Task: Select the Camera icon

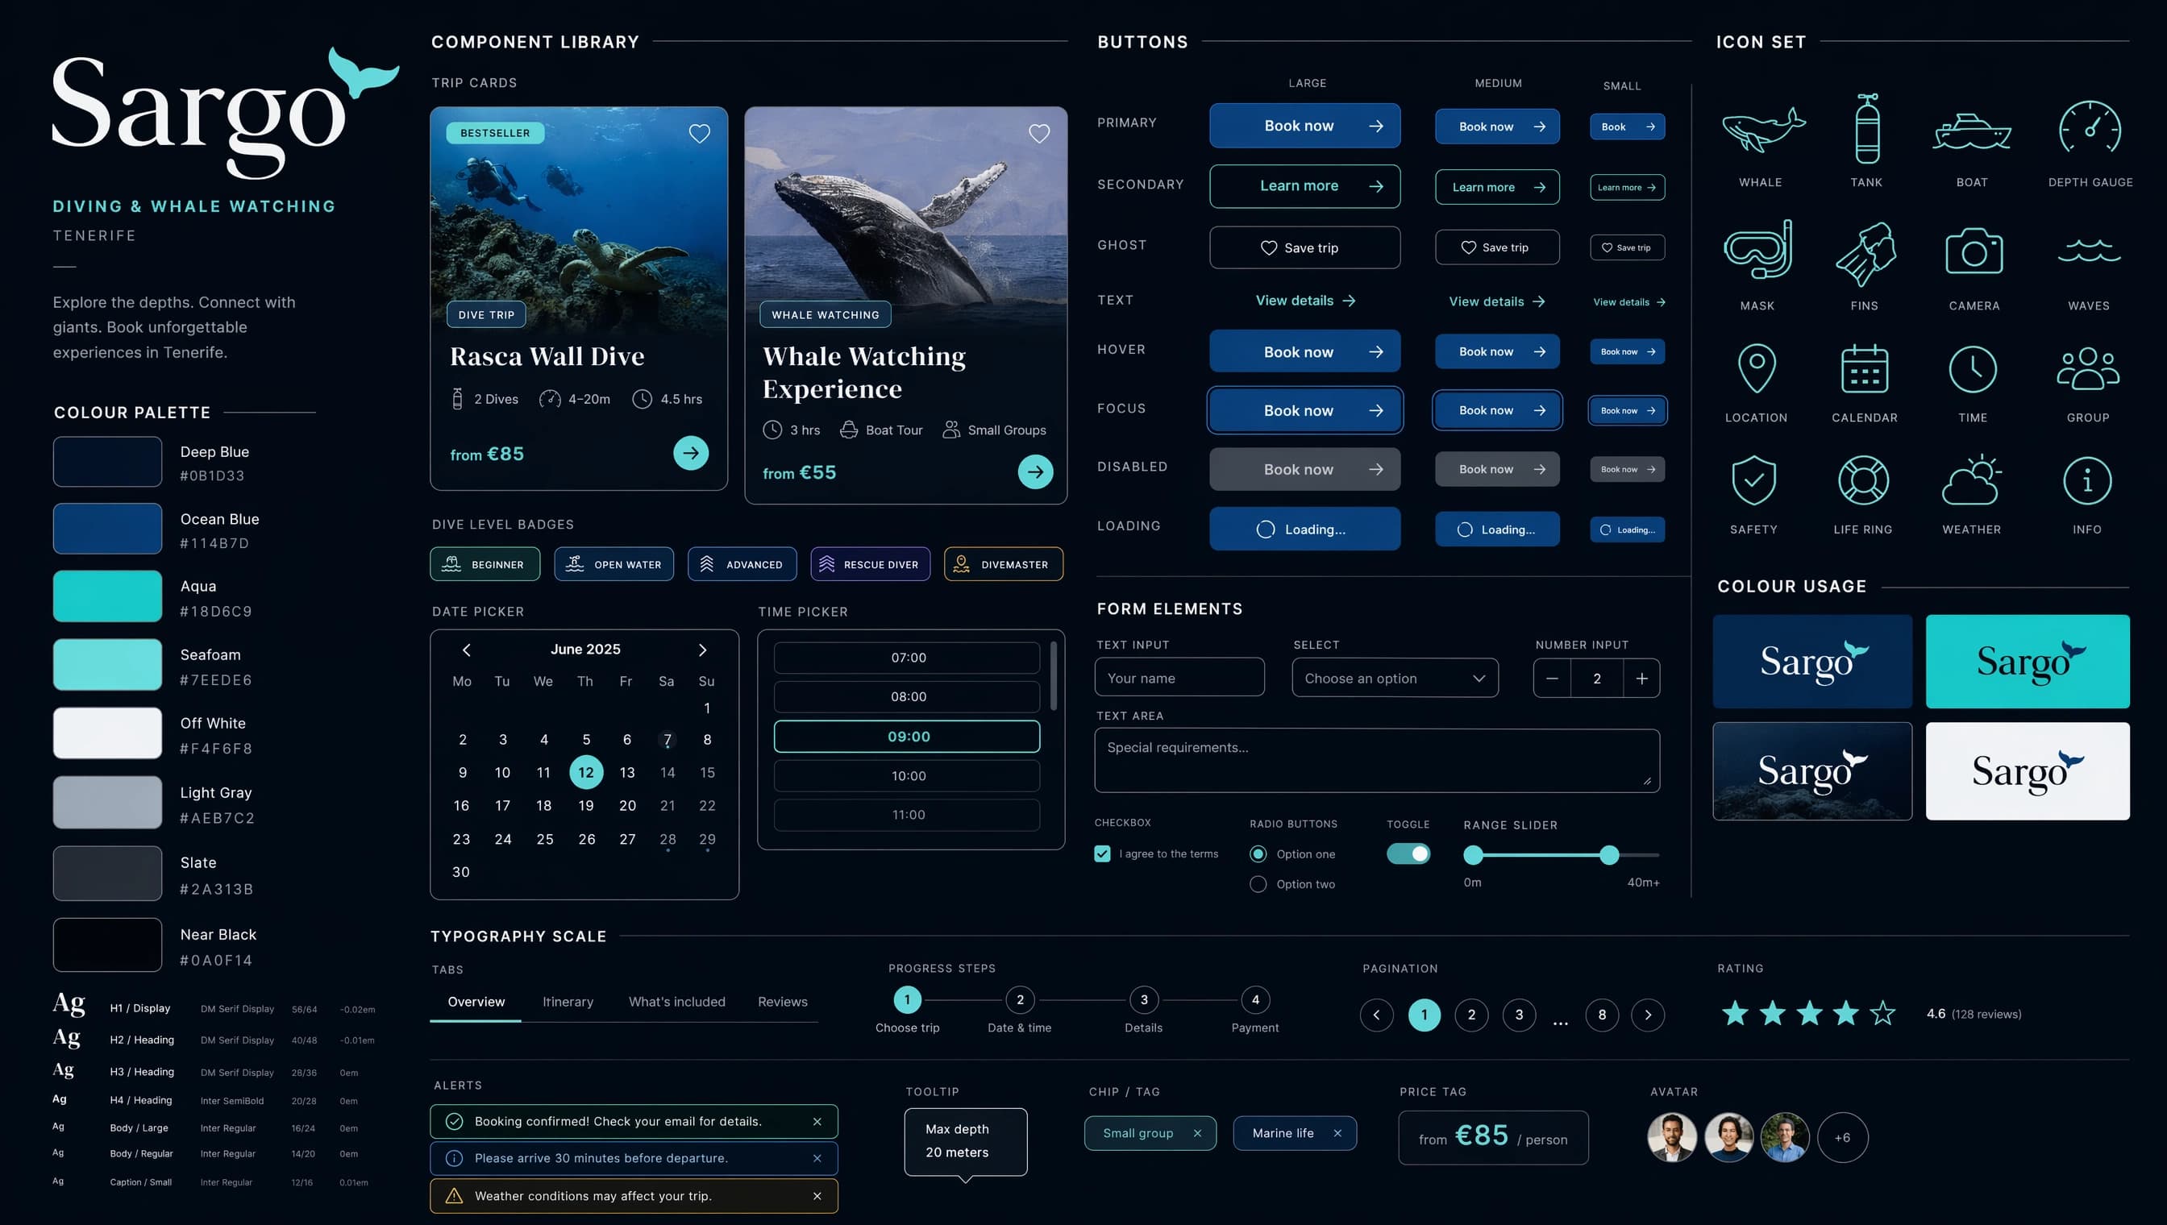Action: pos(1974,251)
